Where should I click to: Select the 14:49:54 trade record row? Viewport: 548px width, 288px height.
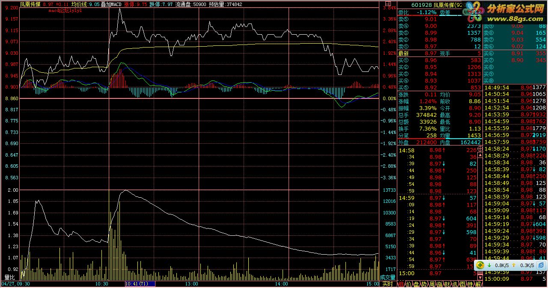click(x=515, y=87)
